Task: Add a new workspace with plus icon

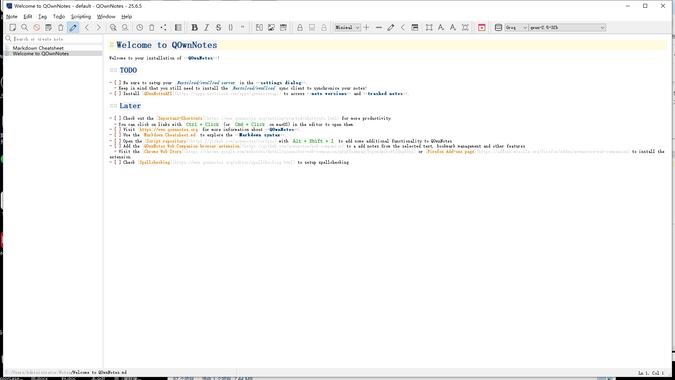Action: click(367, 27)
